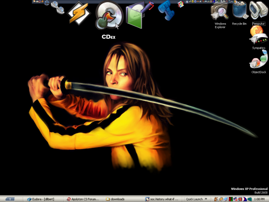269x202 pixels.
Task: Switch to Apolyton CS Forum taskbar window
Action: pos(83,199)
